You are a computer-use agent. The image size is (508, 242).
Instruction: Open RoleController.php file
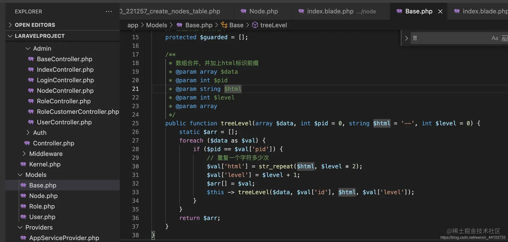pos(64,101)
